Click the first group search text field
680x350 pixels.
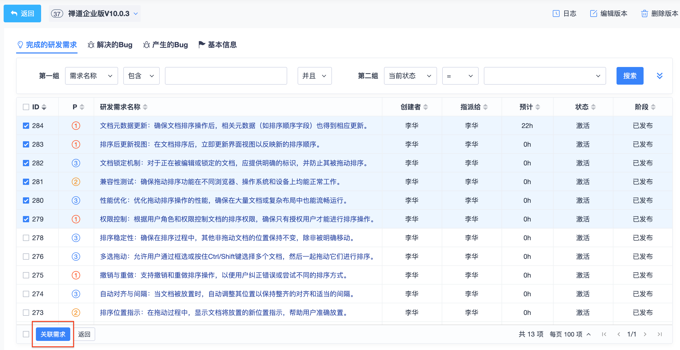click(226, 76)
